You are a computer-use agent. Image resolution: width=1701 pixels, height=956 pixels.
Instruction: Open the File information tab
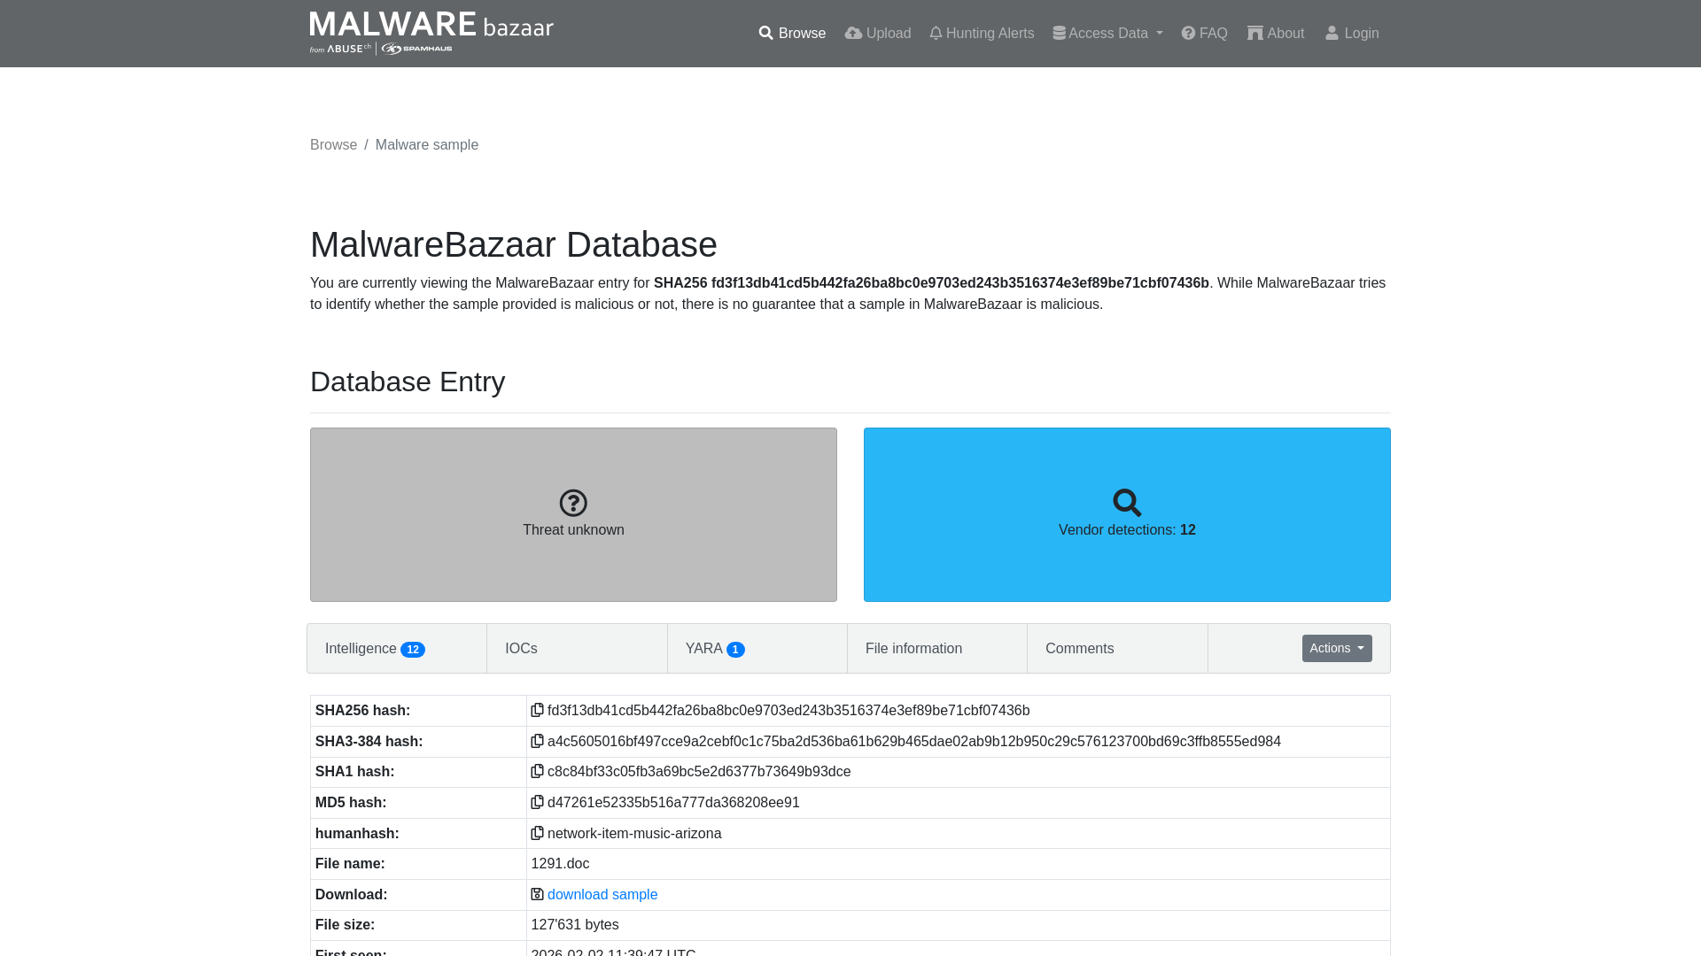point(913,648)
